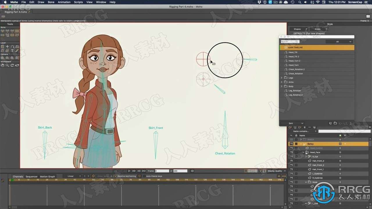Click the delete layer icon in Layers panel

pos(305,127)
